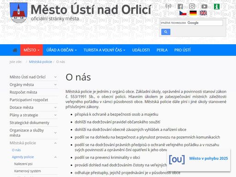Open the city's YouTube channel icon

pyautogui.click(x=204, y=6)
